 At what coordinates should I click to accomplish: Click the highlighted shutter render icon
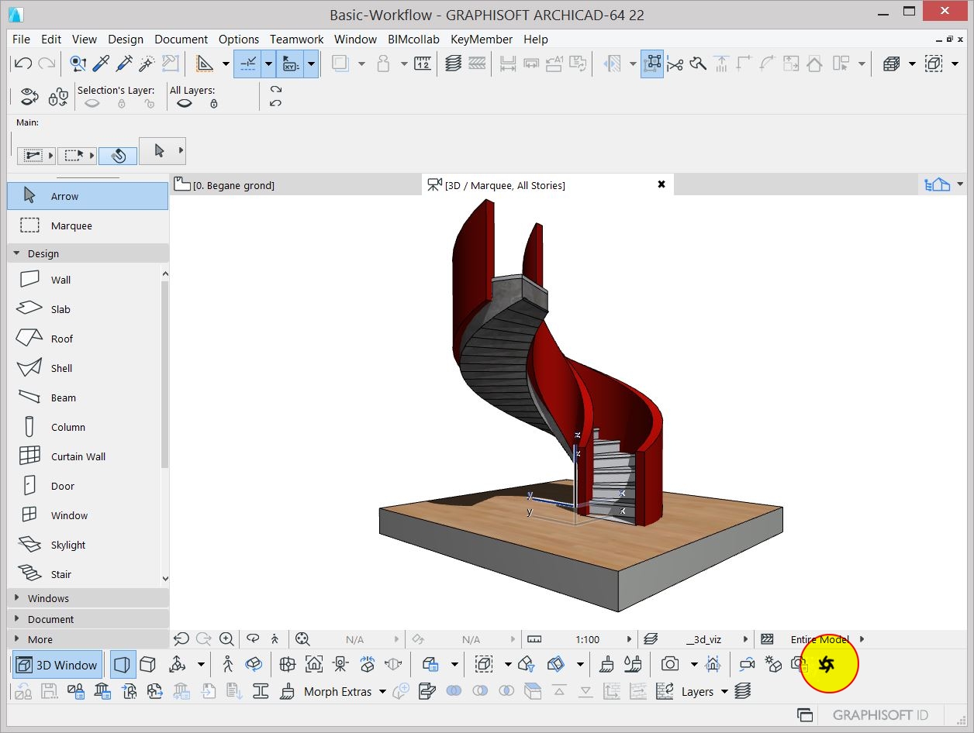pyautogui.click(x=827, y=664)
